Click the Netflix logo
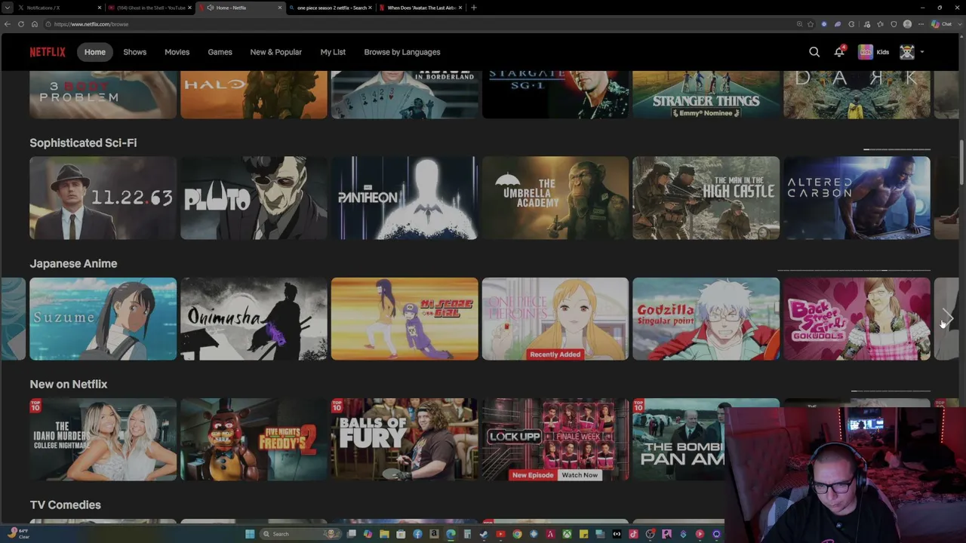 coord(48,52)
